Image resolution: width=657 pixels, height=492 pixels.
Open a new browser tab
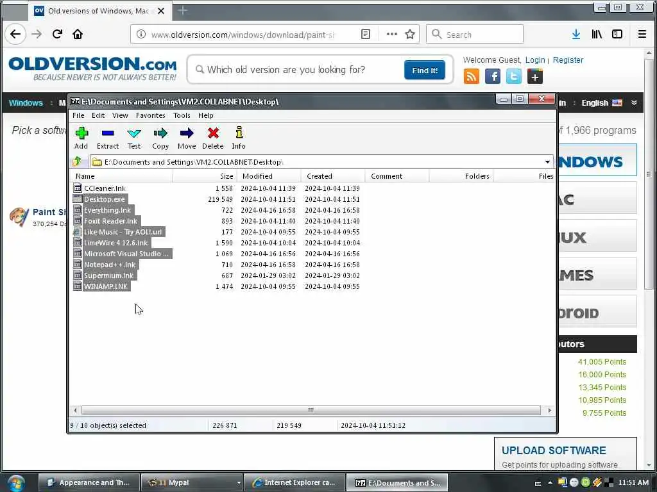tap(183, 11)
